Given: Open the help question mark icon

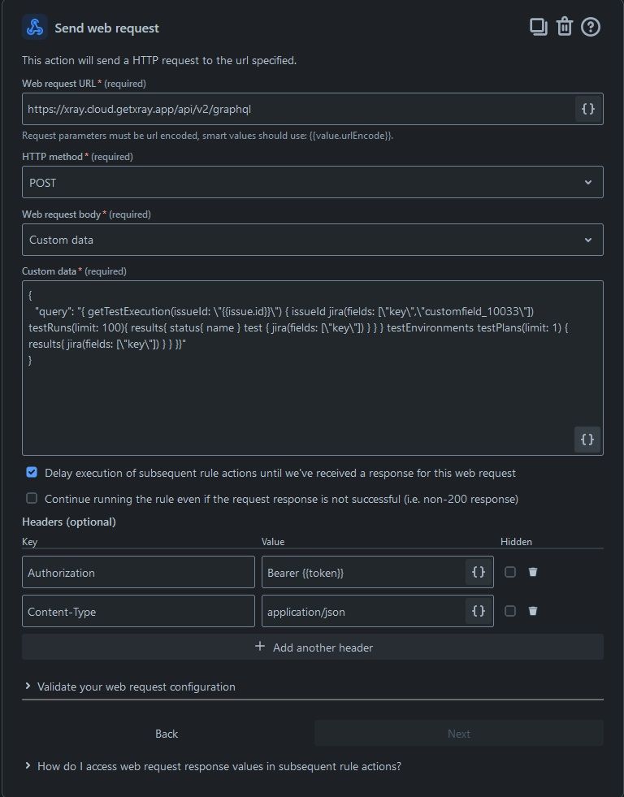Looking at the screenshot, I should tap(591, 27).
